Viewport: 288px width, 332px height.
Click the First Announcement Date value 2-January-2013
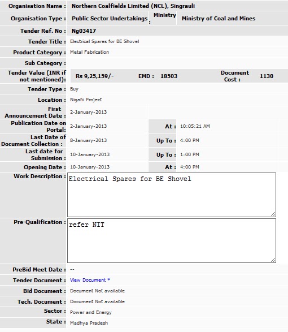pyautogui.click(x=89, y=112)
